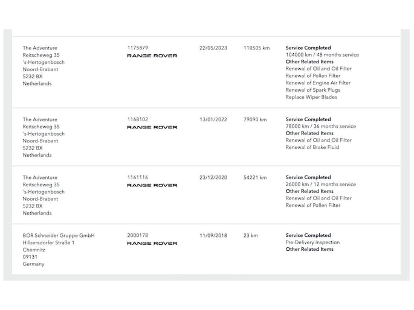Click the Range Rover logo for record 2000178
The height and width of the screenshot is (310, 414).
152,244
